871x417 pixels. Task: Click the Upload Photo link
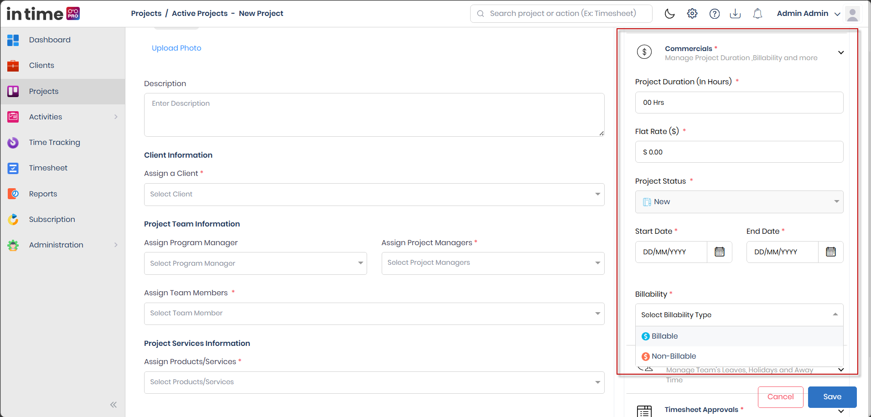tap(176, 48)
